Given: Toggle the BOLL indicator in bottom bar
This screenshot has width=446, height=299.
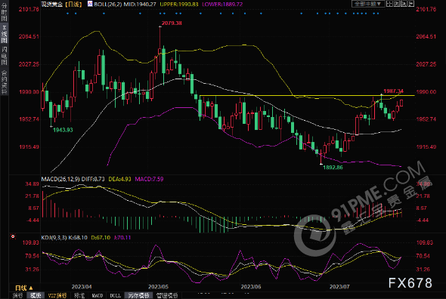Looking at the screenshot, I should [115, 295].
